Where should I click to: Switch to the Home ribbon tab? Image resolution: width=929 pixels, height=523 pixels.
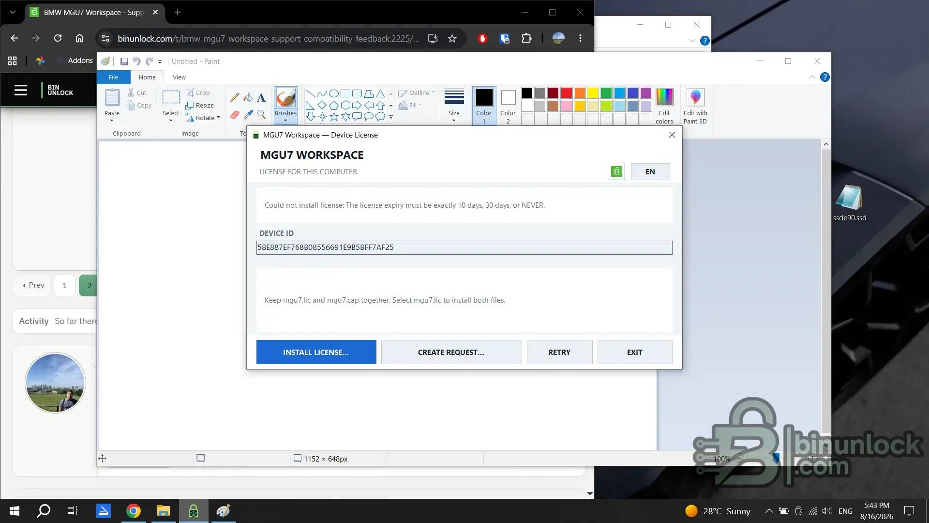[x=147, y=77]
